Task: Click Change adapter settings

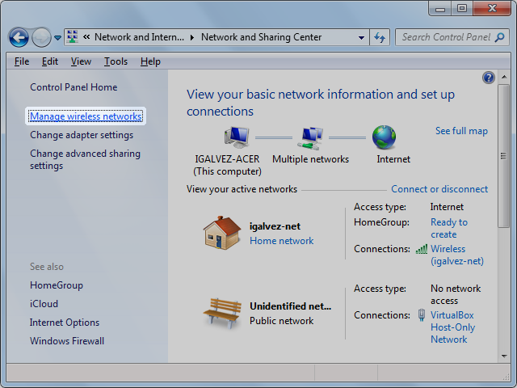Action: (x=82, y=135)
